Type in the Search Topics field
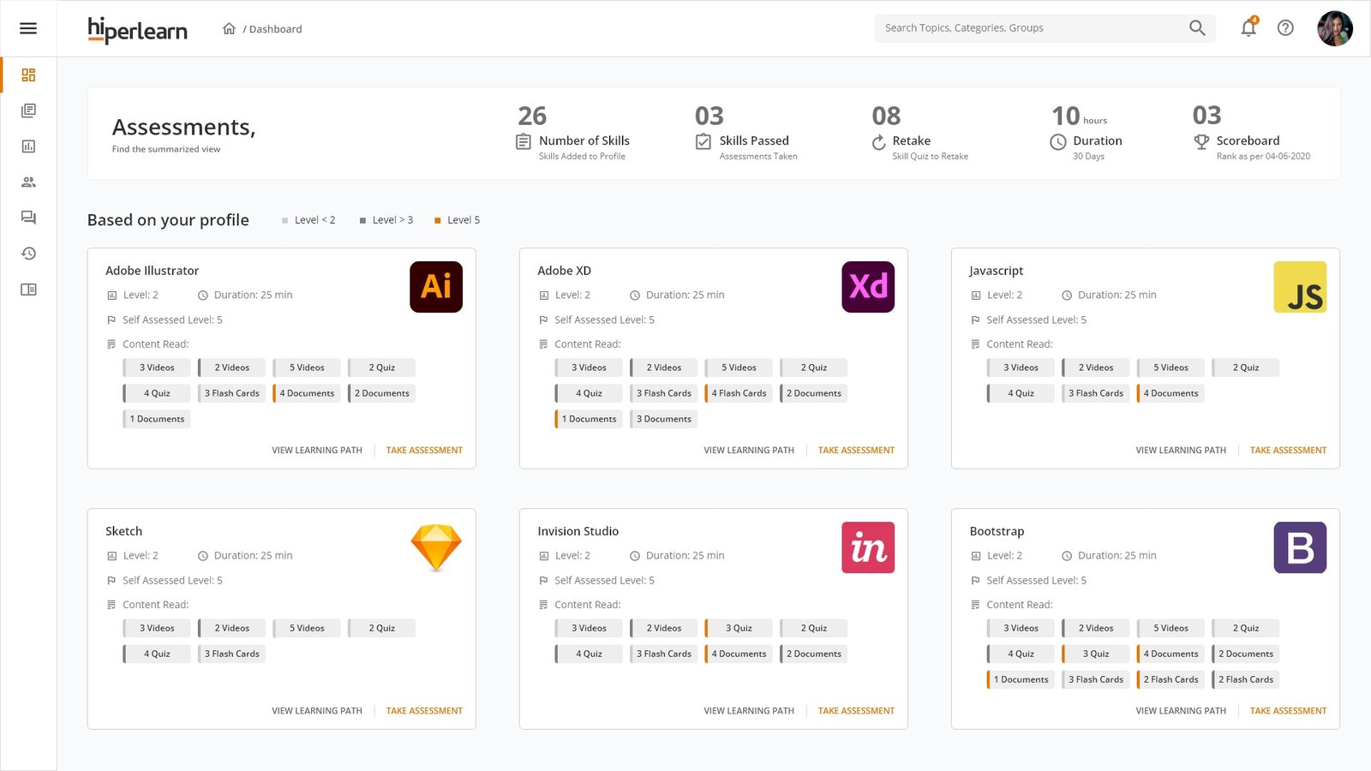Viewport: 1371px width, 771px height. (1028, 28)
